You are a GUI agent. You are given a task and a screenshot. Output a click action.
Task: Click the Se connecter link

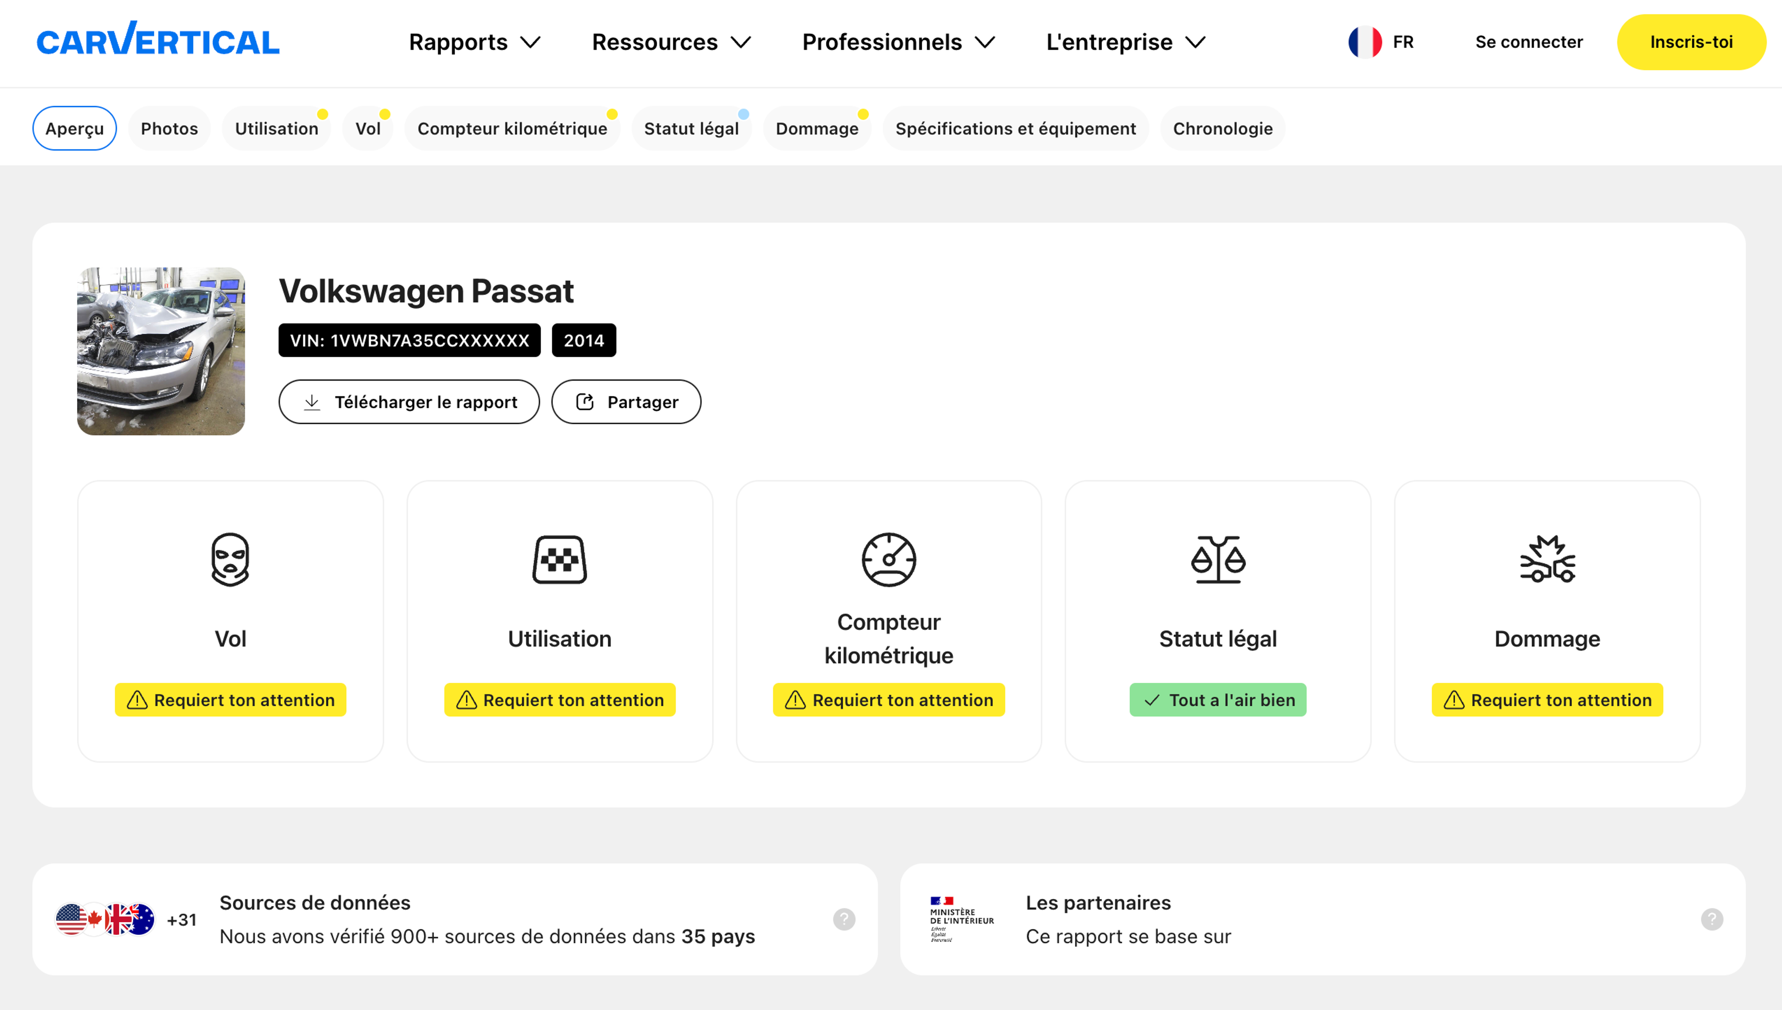pos(1528,42)
